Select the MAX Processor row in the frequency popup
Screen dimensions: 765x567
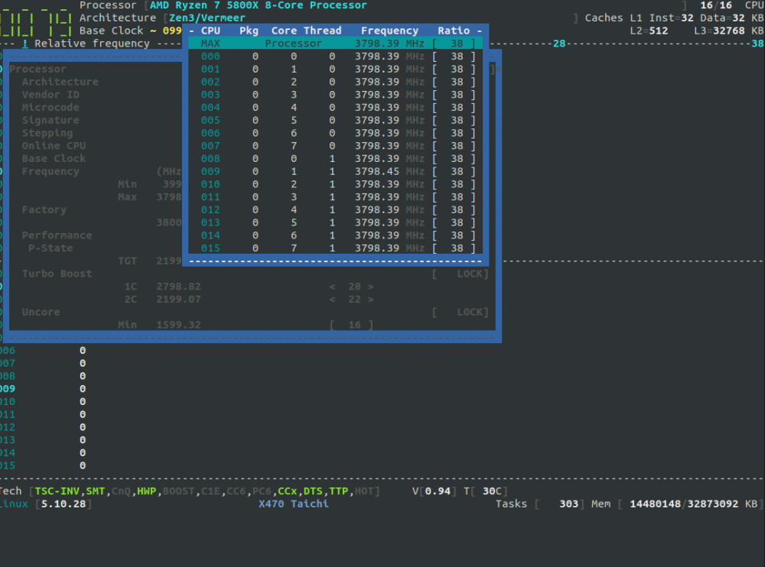click(x=336, y=44)
